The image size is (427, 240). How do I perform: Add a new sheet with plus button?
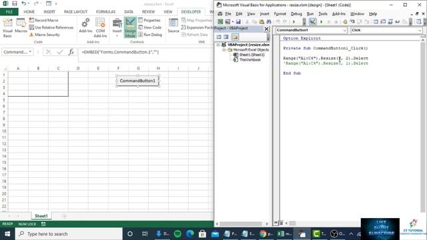64,216
